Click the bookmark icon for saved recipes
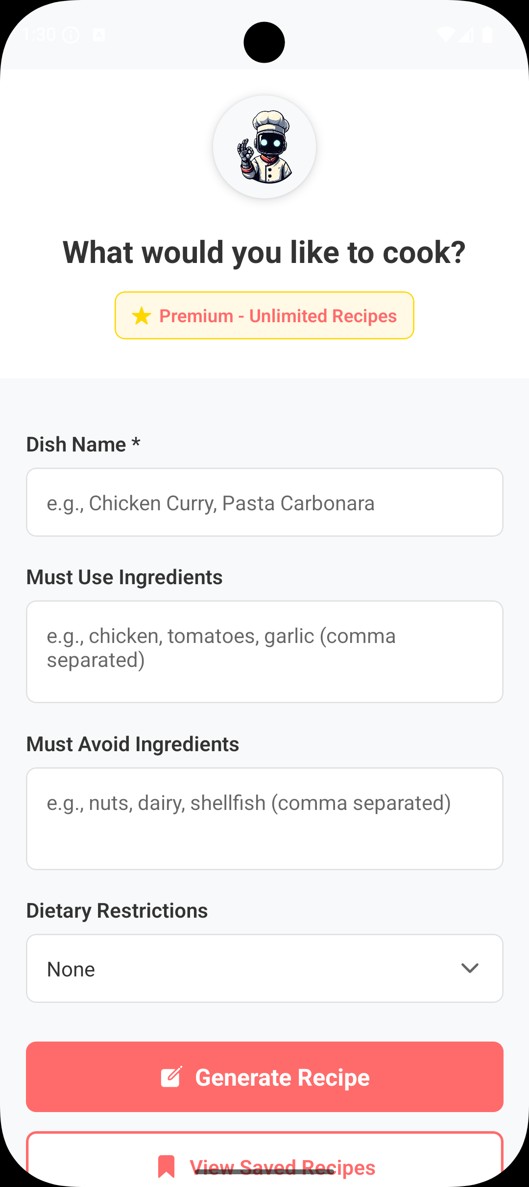 pyautogui.click(x=167, y=1166)
